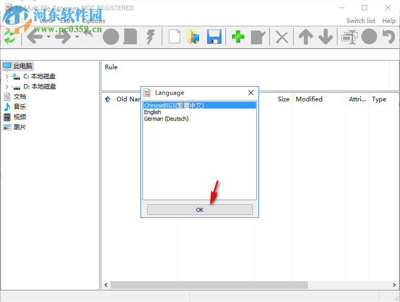Maximize the EF Multi File Renamer window

point(364,8)
